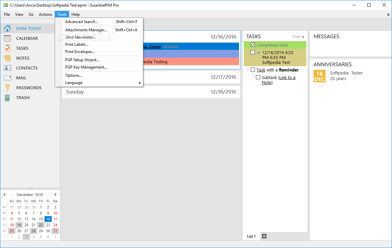This screenshot has height=248, width=392.
Task: Click the Calendar grid icon in sidebar
Action: pos(7,38)
